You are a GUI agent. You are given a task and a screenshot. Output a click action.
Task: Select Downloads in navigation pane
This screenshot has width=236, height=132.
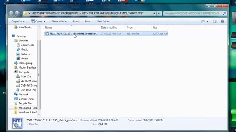[x=25, y=27]
